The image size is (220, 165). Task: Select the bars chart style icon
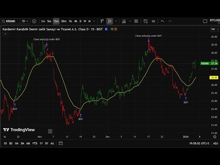[102, 21]
